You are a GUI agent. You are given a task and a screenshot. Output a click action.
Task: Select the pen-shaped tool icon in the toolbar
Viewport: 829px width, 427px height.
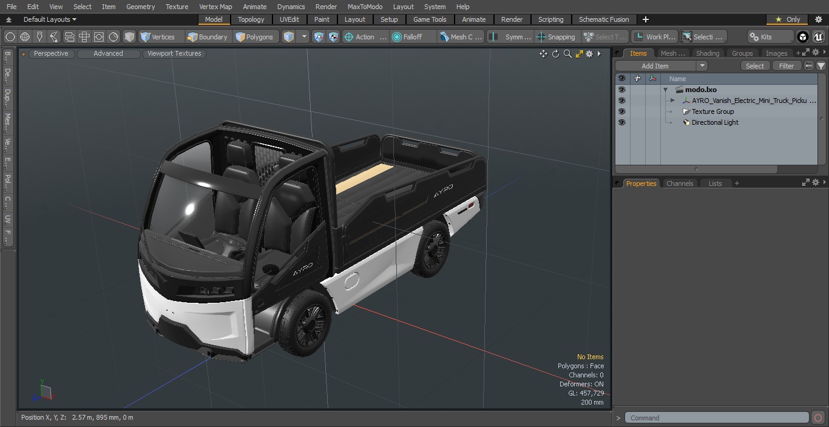(x=39, y=37)
